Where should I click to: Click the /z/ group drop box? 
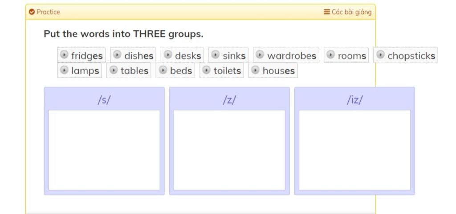(x=229, y=150)
